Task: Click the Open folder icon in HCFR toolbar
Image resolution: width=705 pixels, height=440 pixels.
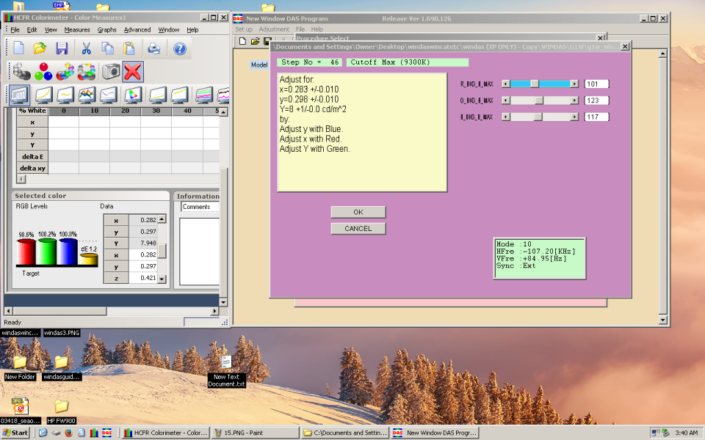Action: point(40,48)
